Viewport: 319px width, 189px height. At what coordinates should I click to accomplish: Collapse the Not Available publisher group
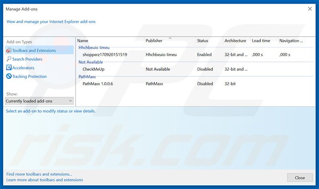91,62
